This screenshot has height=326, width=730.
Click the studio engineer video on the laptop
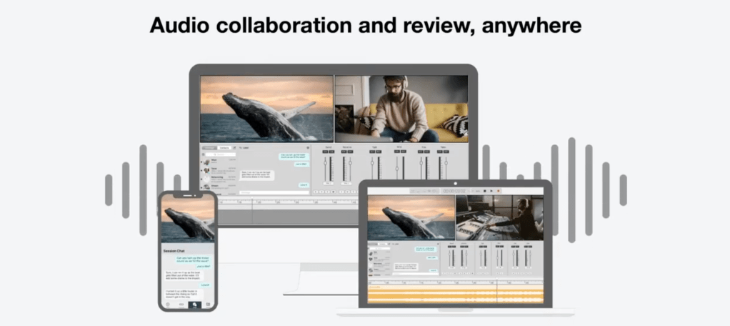(x=499, y=218)
